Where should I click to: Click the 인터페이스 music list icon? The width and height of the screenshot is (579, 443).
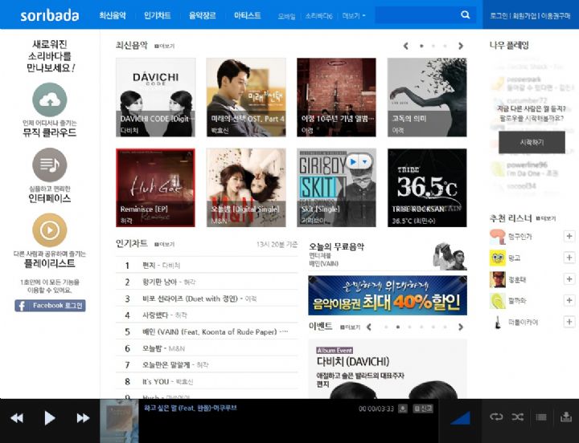coord(50,165)
